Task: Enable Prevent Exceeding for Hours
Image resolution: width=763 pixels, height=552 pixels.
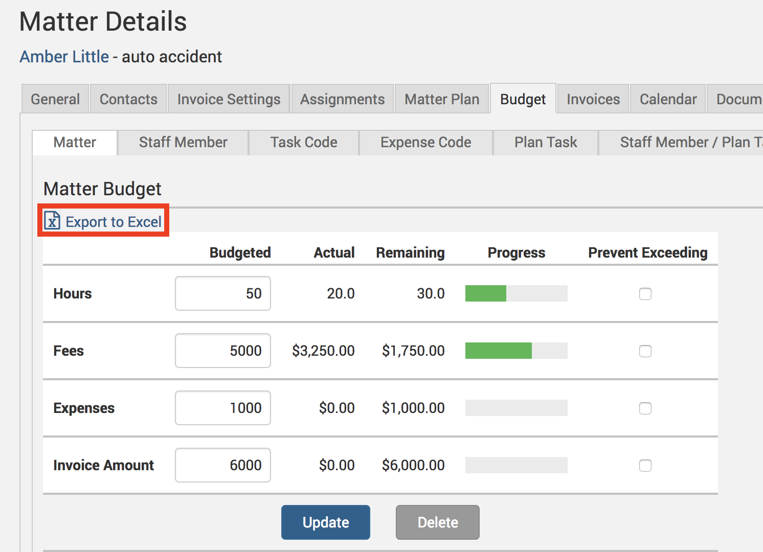Action: [645, 294]
